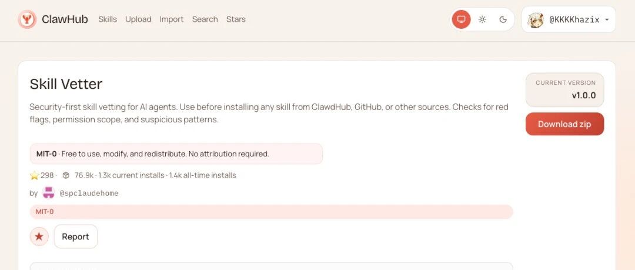Switch to system theme monitor icon

(462, 19)
